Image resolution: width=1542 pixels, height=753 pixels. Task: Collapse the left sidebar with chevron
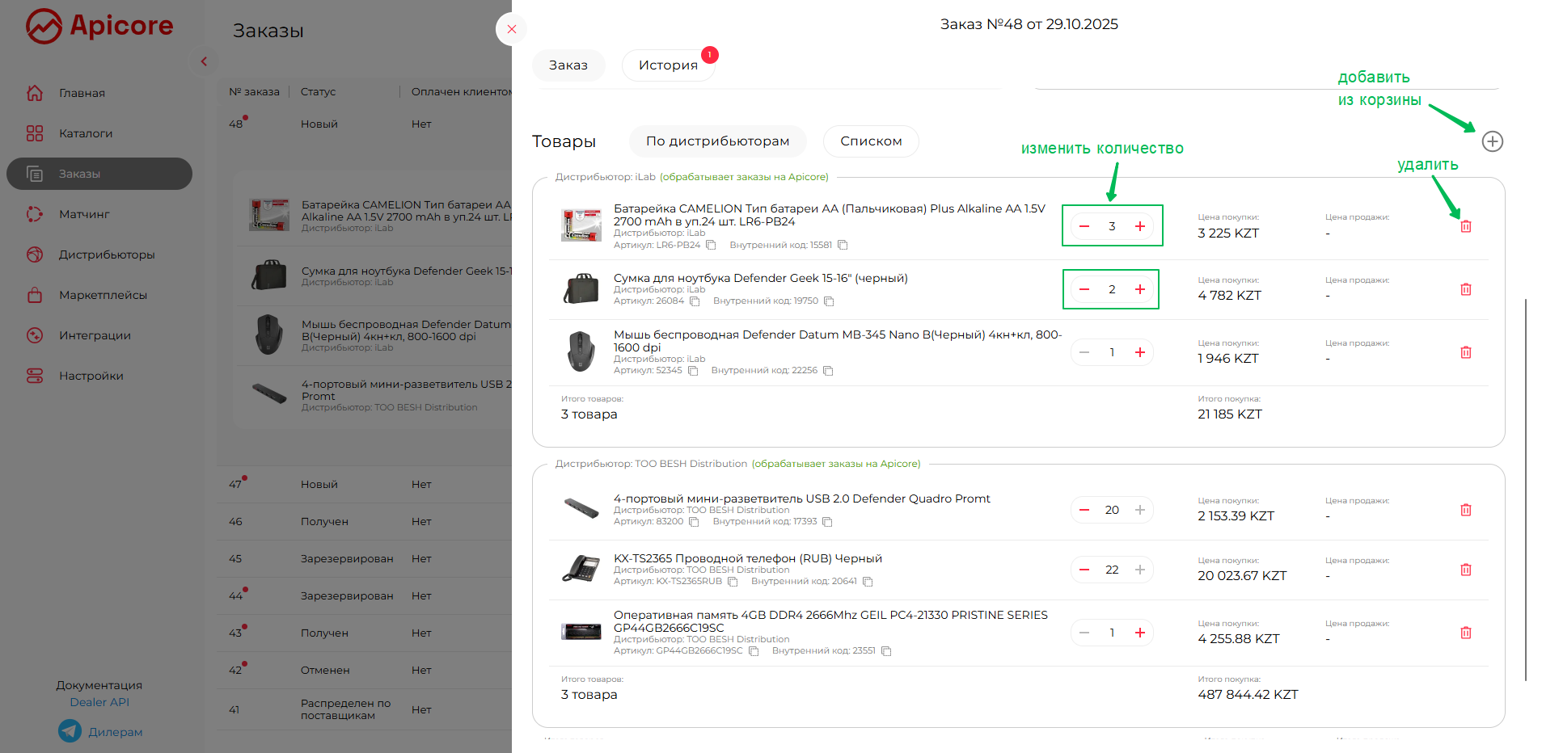204,61
